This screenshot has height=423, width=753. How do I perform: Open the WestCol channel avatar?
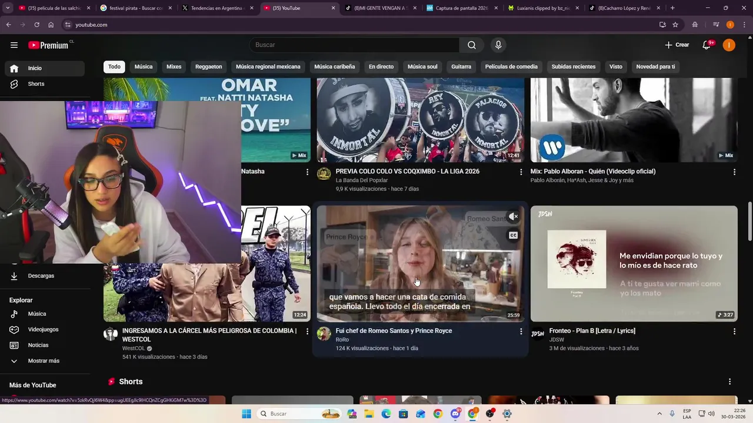pyautogui.click(x=111, y=334)
